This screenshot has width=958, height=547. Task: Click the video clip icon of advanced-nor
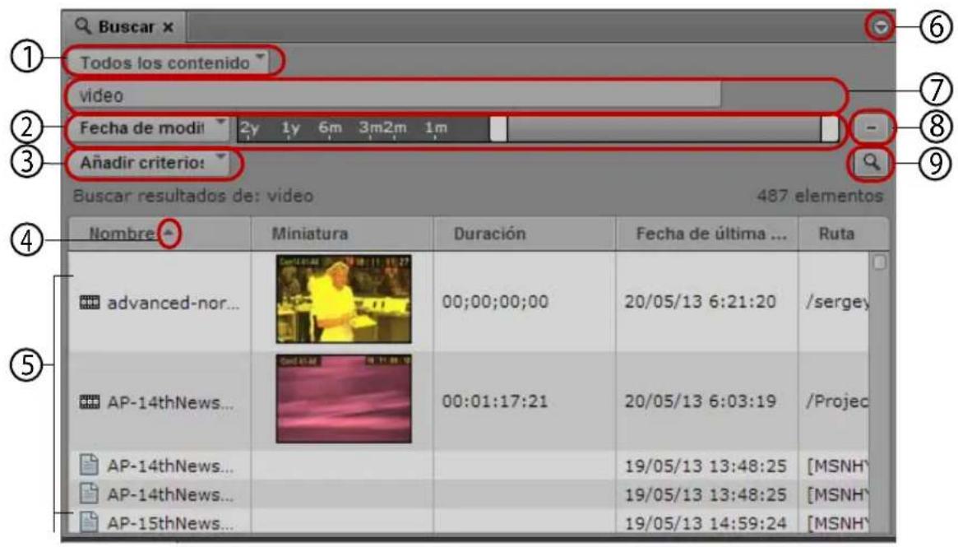[89, 302]
